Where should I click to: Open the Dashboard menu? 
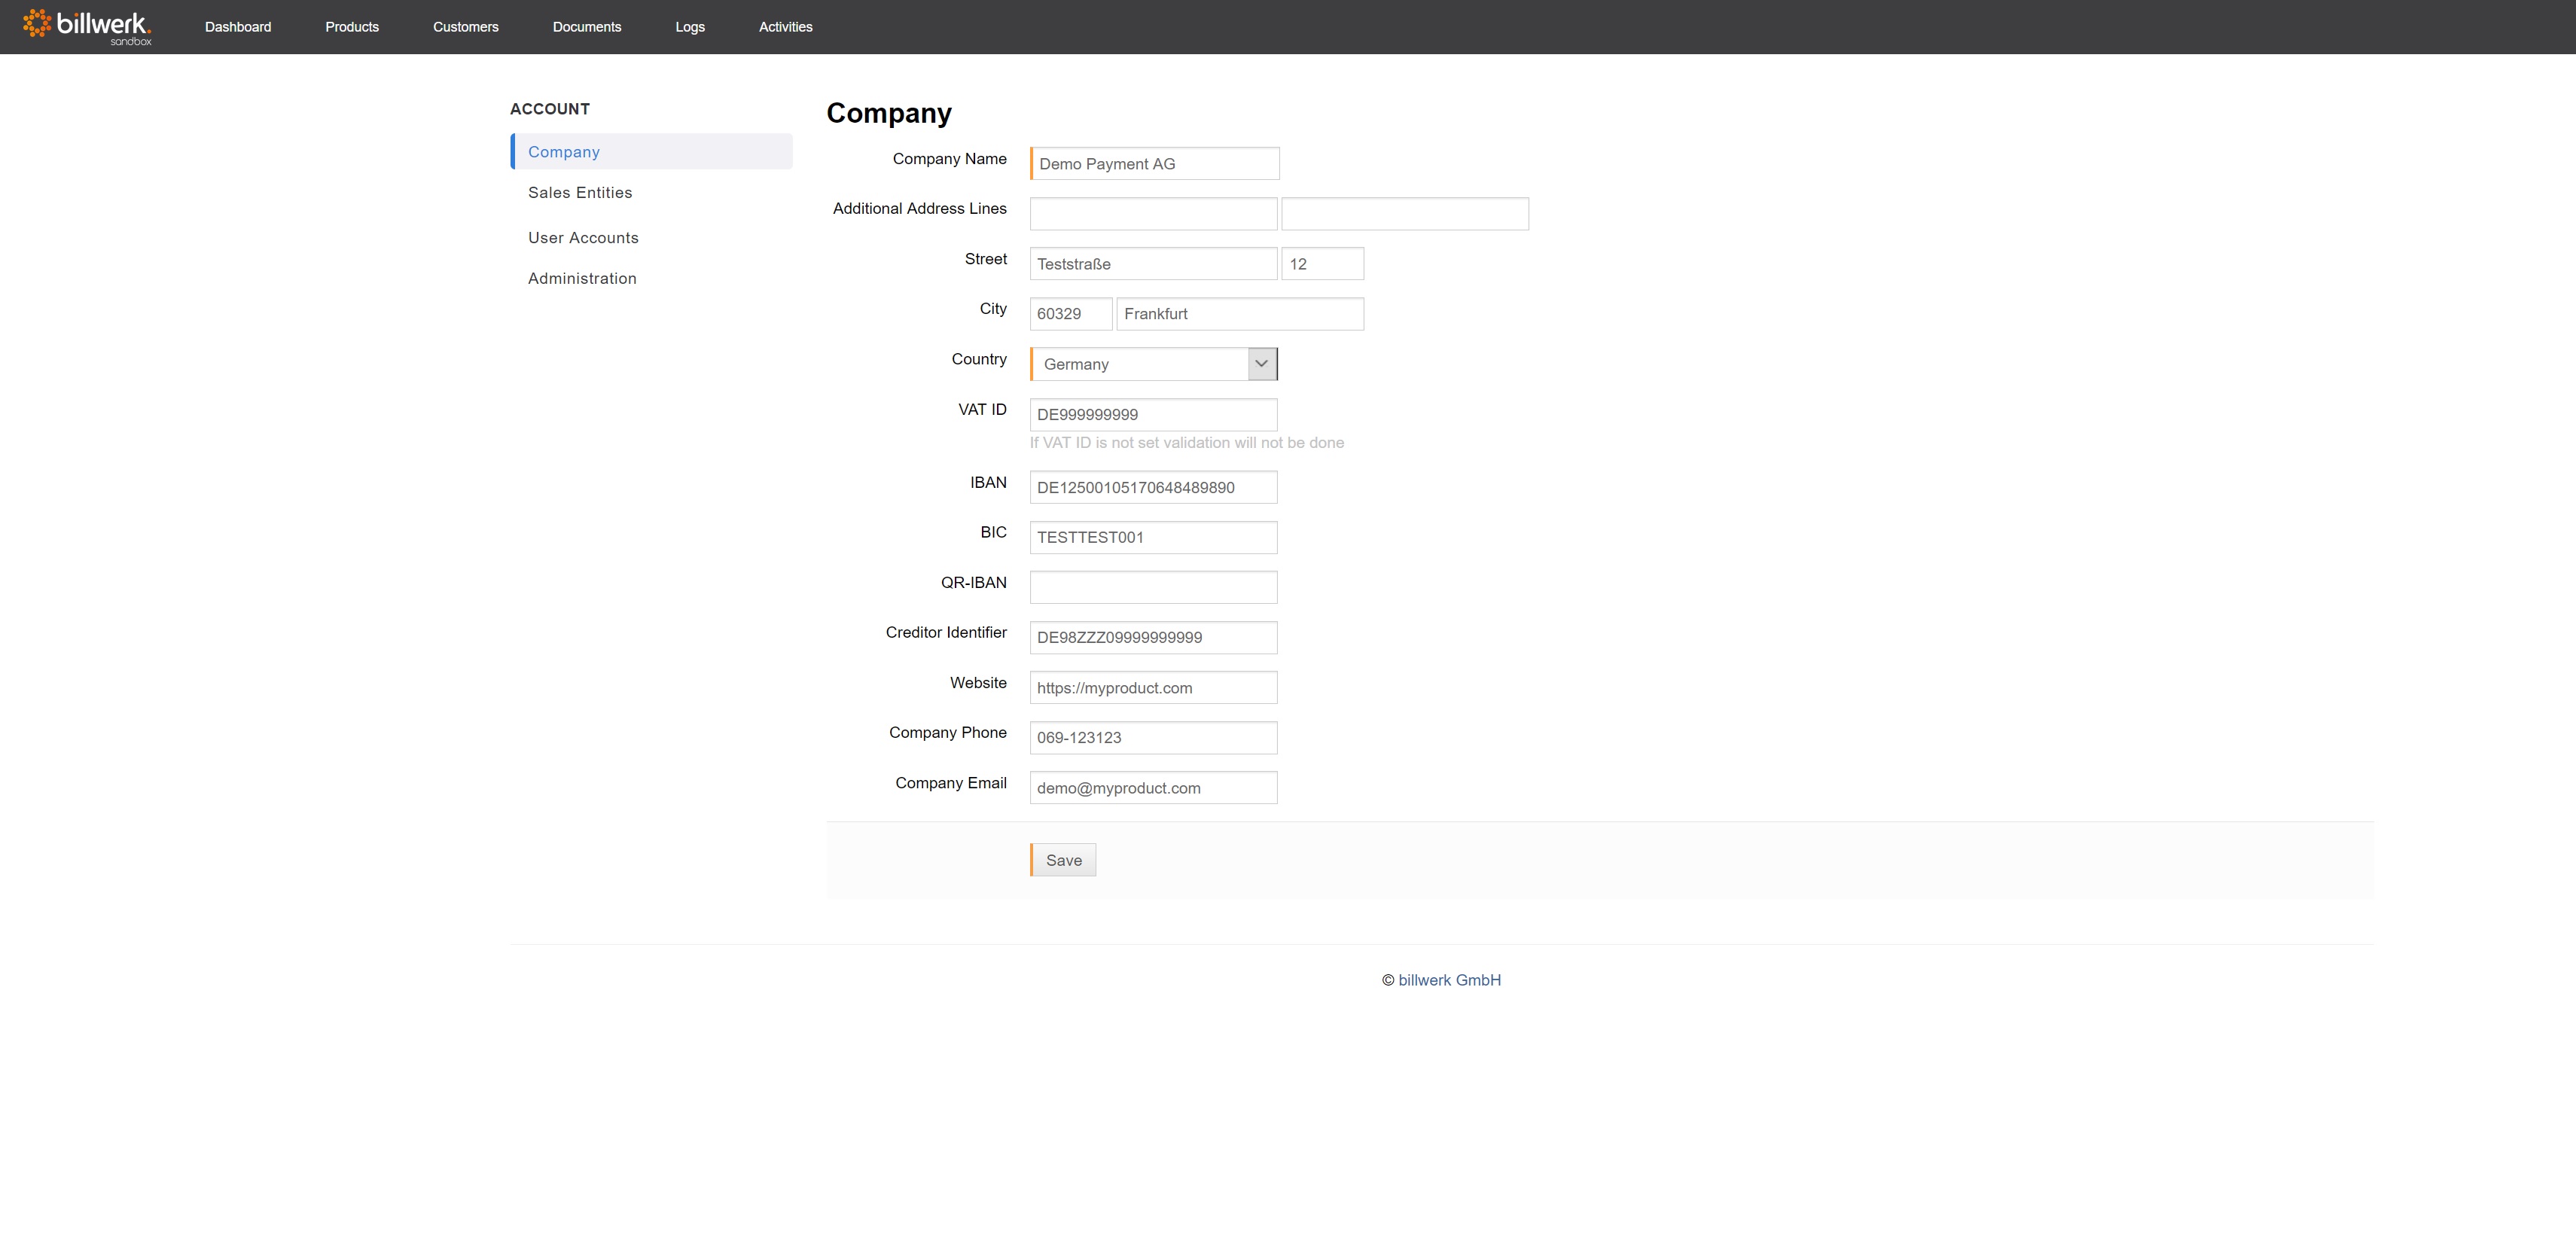(x=238, y=27)
